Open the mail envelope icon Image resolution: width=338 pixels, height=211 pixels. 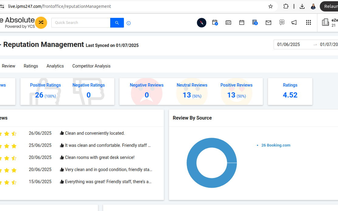coord(268,22)
